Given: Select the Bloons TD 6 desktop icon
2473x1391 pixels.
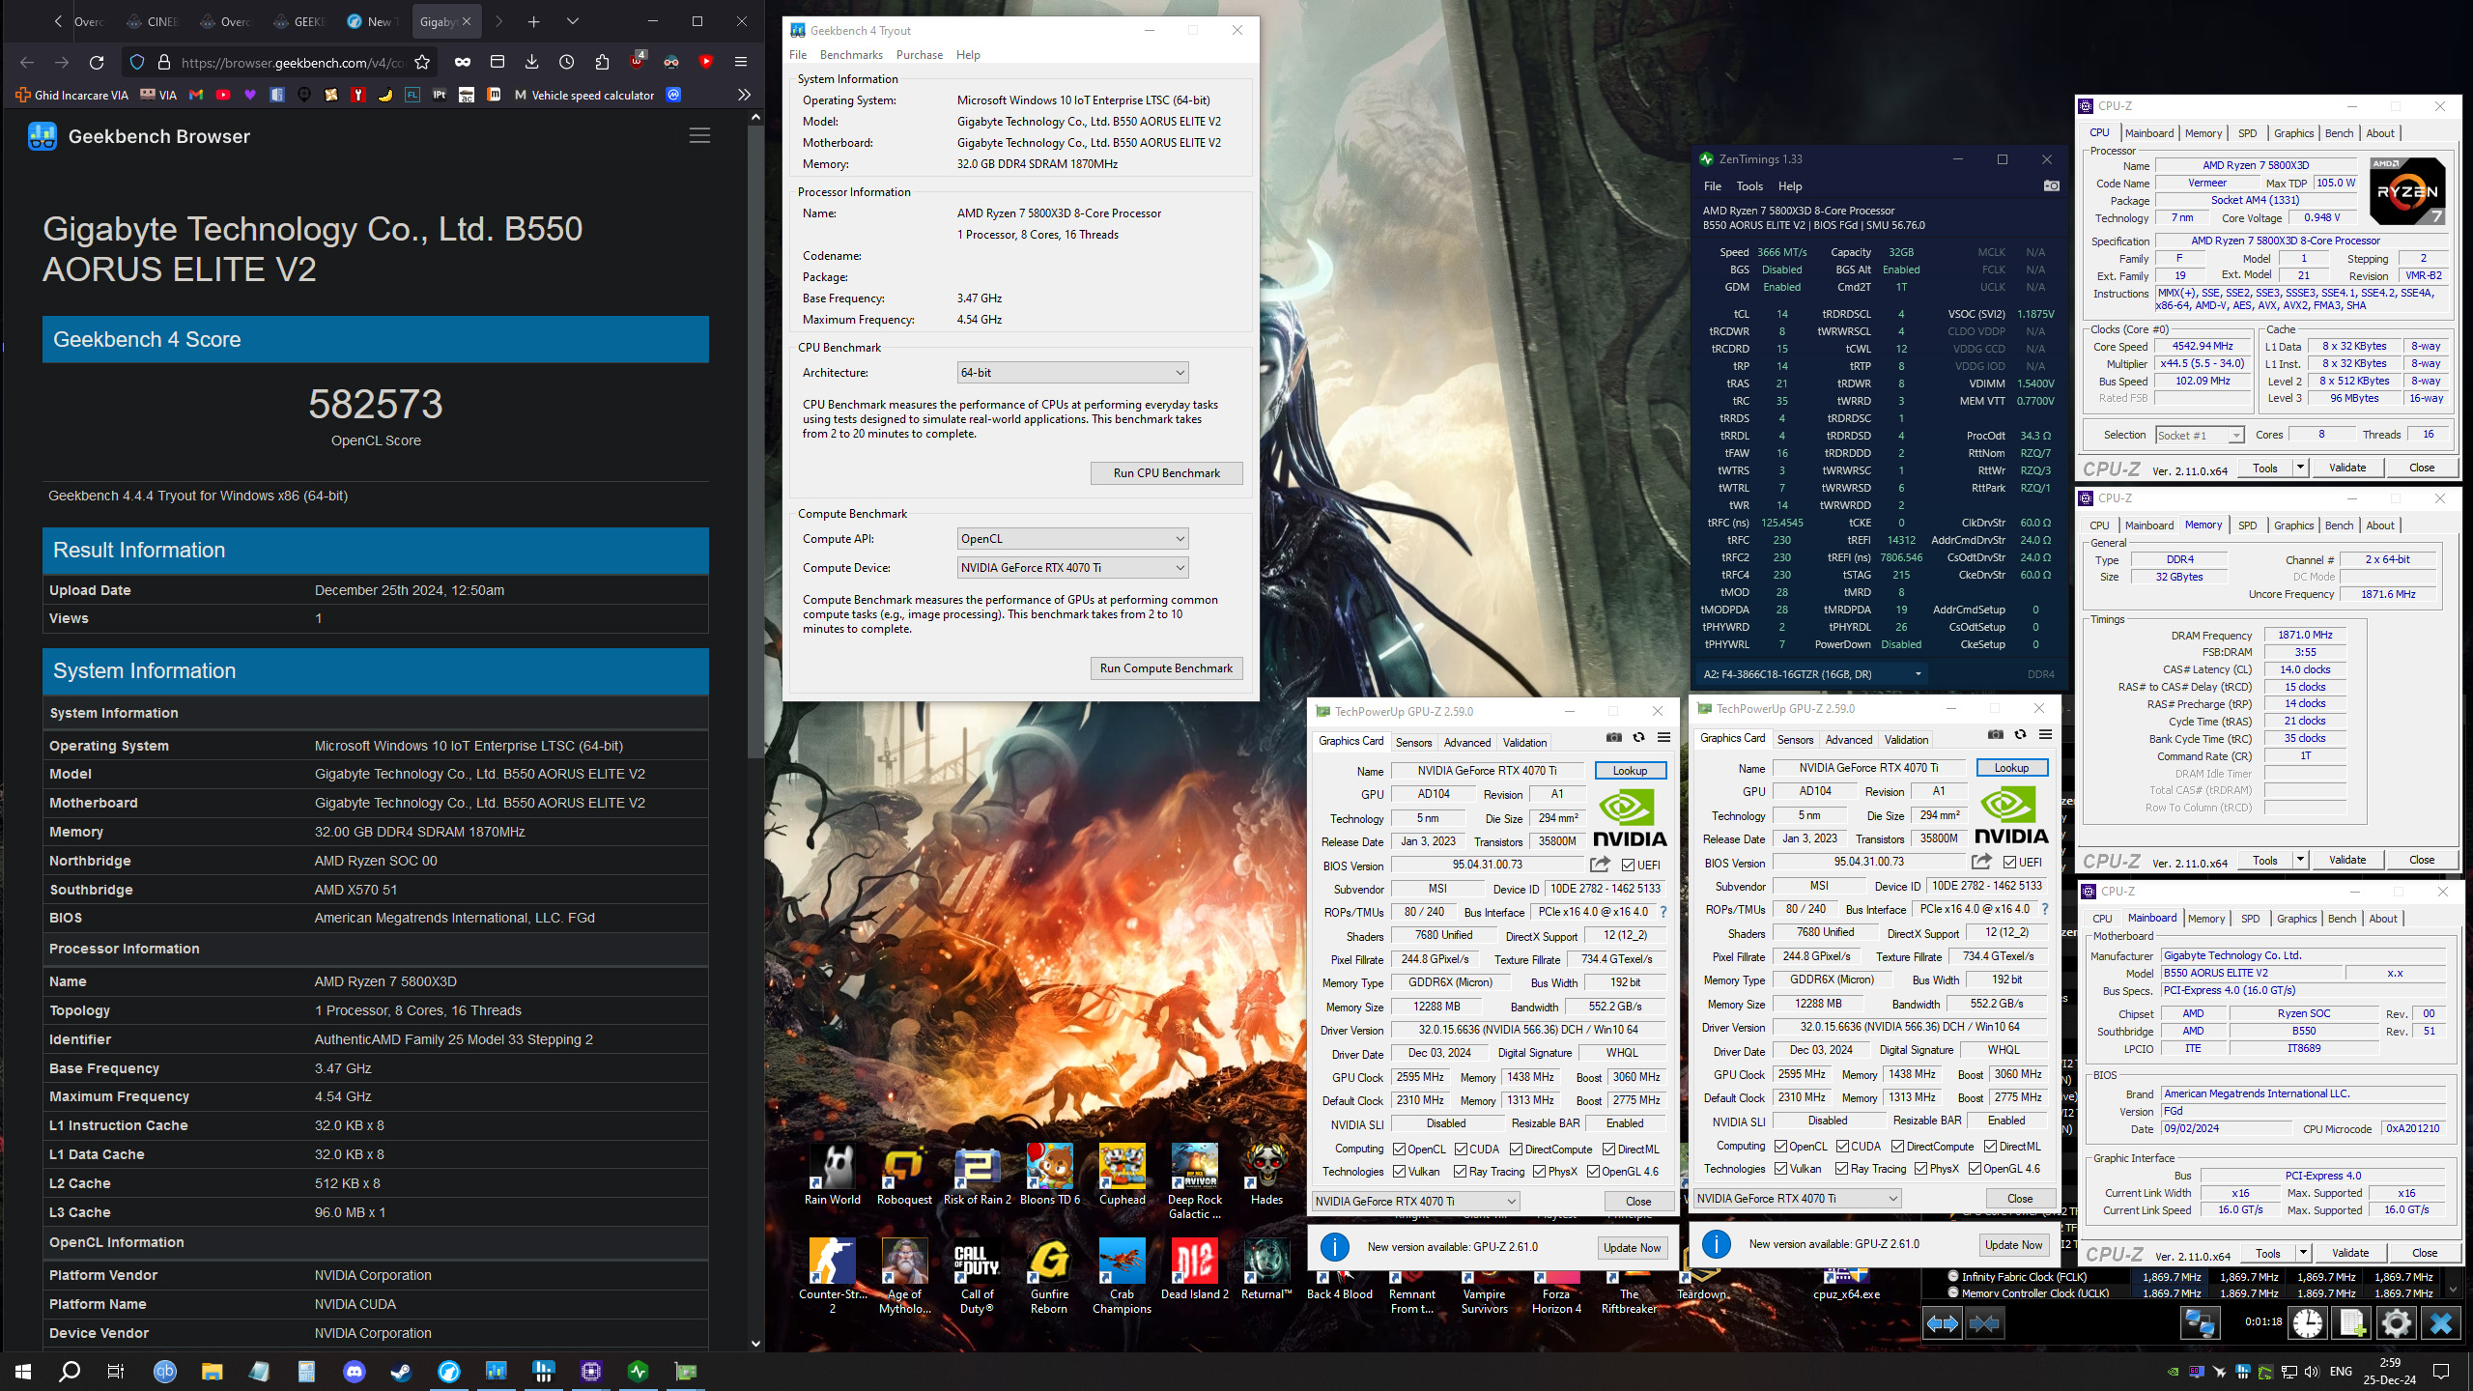Looking at the screenshot, I should (1049, 1175).
